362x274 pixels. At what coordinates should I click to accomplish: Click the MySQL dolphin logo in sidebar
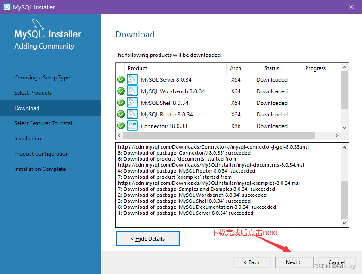pyautogui.click(x=38, y=24)
